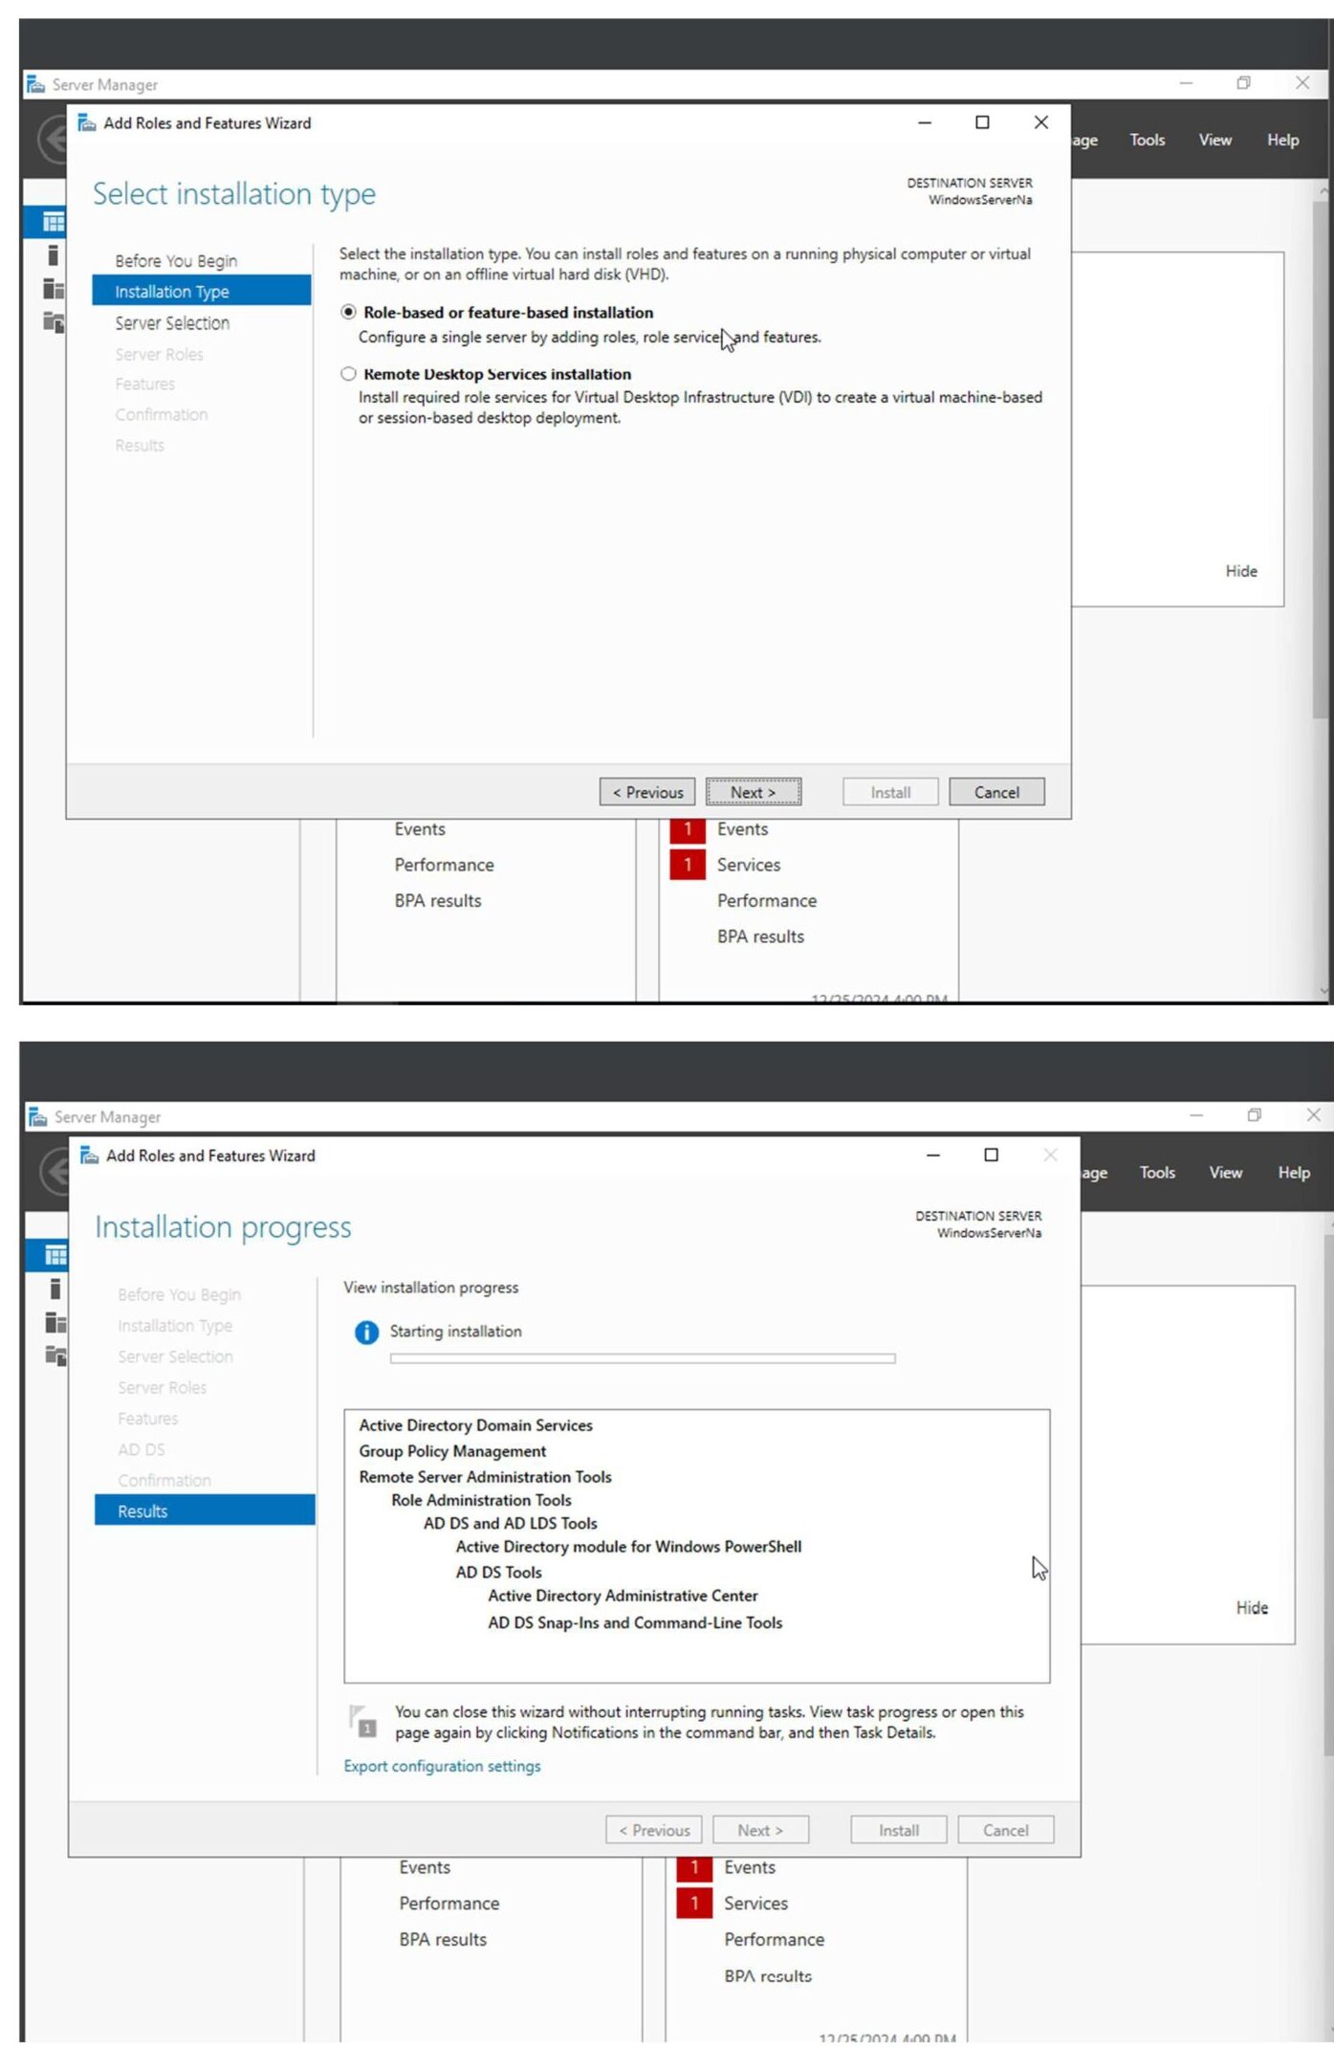Click Remote Server Administration Tools entry
Viewport: 1334px width, 2049px height.
coord(485,1477)
